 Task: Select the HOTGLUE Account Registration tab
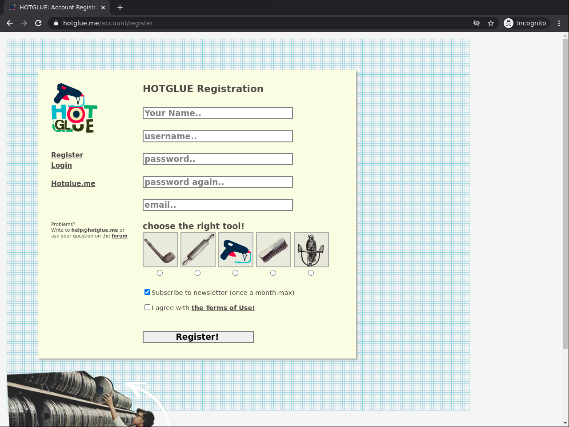(x=57, y=8)
